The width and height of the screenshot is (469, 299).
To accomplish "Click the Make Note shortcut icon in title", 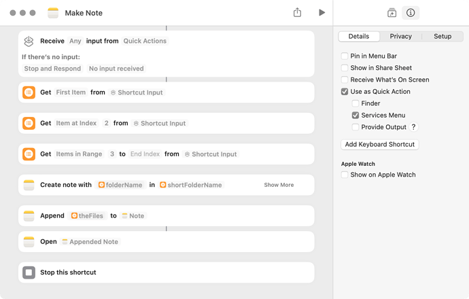I will coord(53,13).
